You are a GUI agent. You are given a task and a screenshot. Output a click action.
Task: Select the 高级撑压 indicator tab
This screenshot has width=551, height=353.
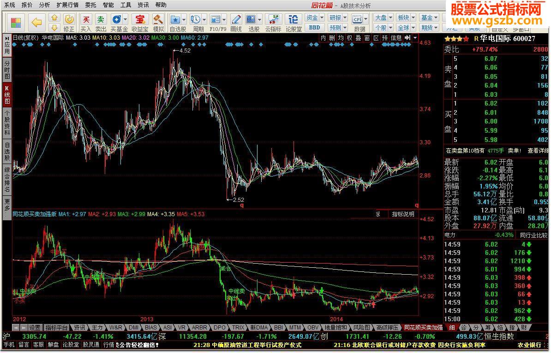(x=388, y=327)
